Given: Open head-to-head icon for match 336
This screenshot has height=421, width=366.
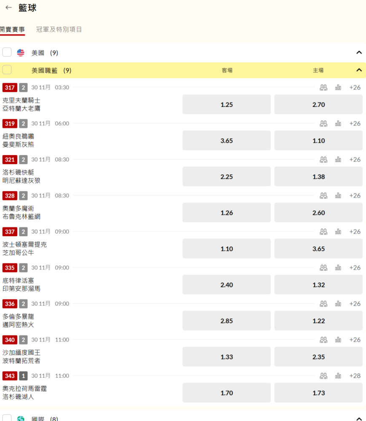Looking at the screenshot, I should (323, 304).
